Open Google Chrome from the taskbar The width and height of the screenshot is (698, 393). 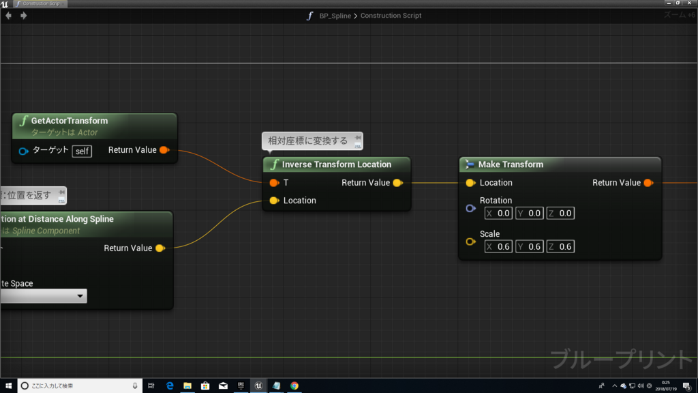pos(294,386)
